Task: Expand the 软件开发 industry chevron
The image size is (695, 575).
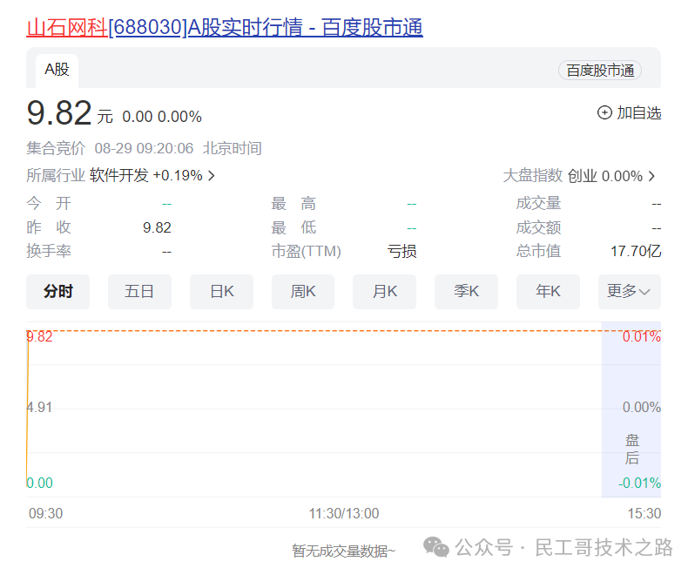Action: click(212, 176)
